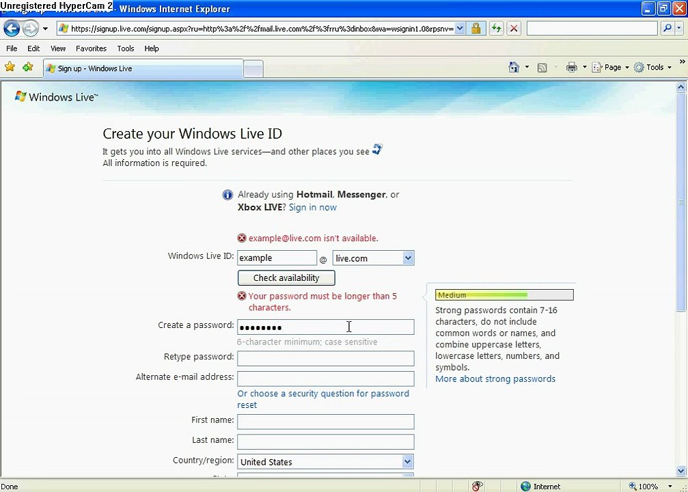The image size is (688, 492).
Task: Expand the address bar history dropdown
Action: click(x=459, y=29)
